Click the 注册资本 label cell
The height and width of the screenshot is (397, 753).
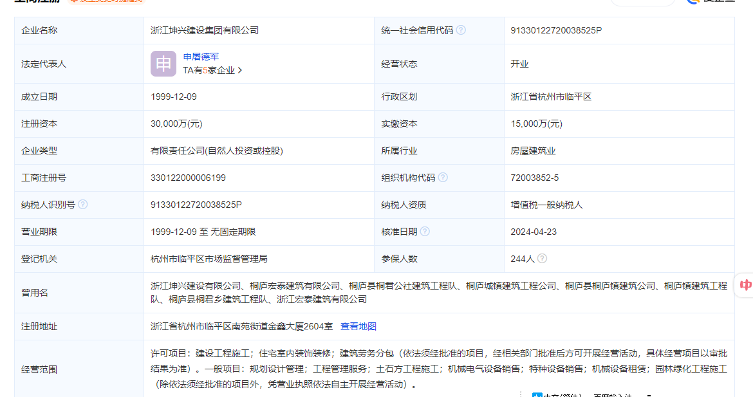pos(79,124)
